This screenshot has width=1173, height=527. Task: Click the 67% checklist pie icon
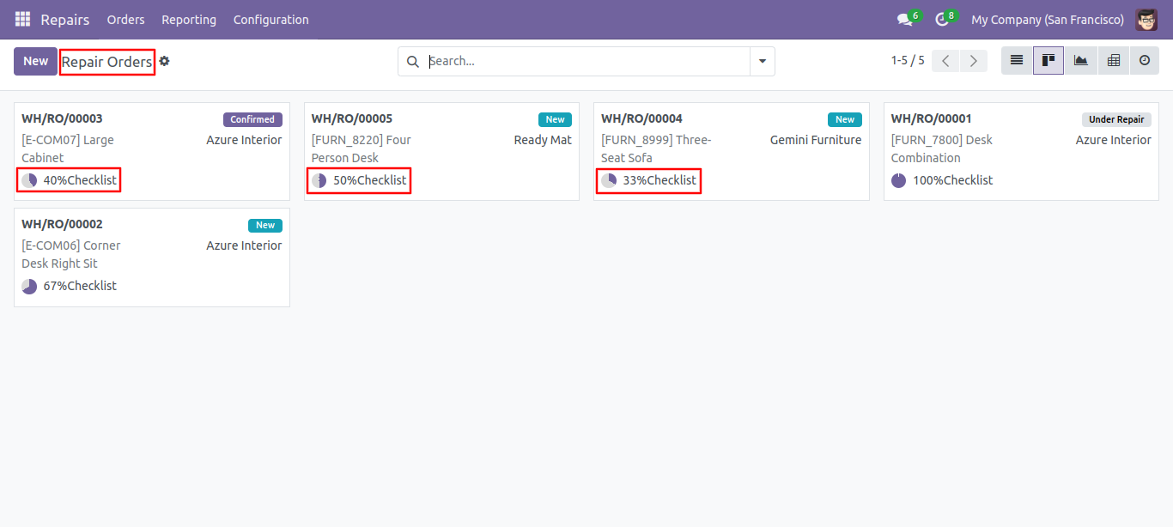tap(29, 286)
